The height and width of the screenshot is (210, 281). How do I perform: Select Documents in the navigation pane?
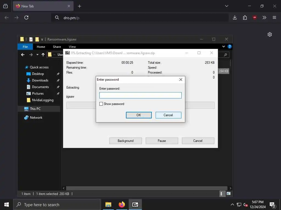(40, 87)
